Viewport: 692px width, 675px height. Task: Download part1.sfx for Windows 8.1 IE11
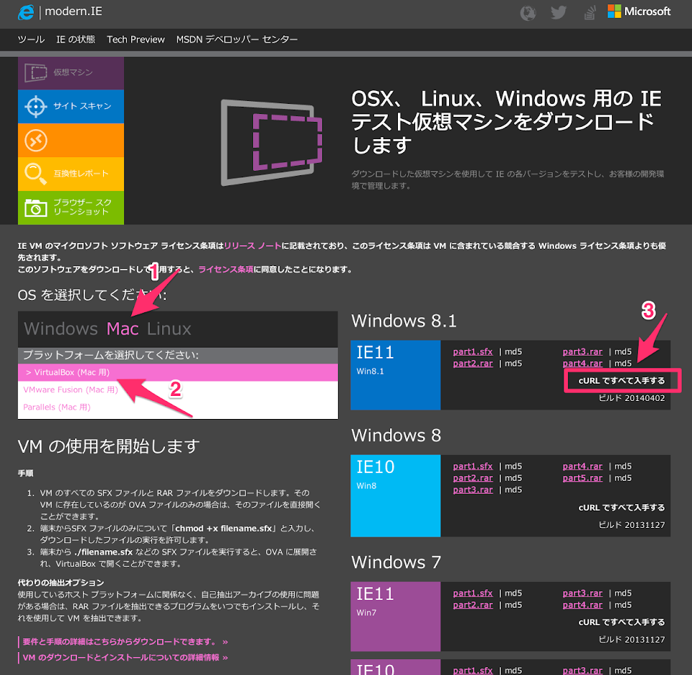[473, 352]
